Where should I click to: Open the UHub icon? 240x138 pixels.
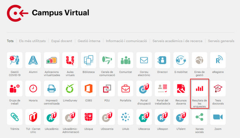point(126,117)
